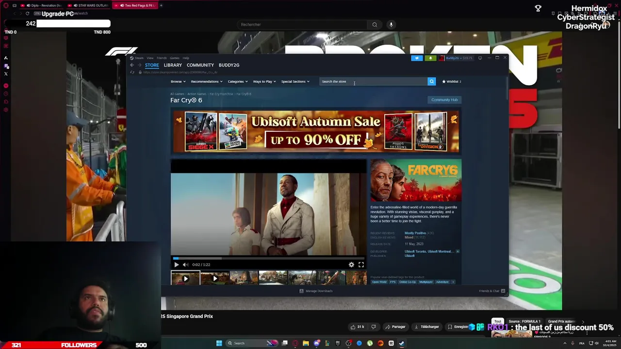The width and height of the screenshot is (621, 349).
Task: Click Télécharger on YouTube video
Action: [427, 327]
